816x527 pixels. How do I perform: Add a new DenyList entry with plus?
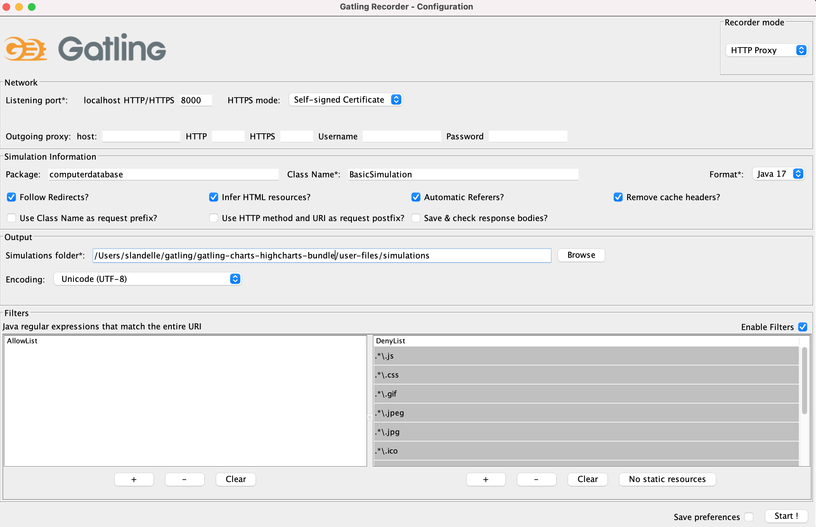486,479
